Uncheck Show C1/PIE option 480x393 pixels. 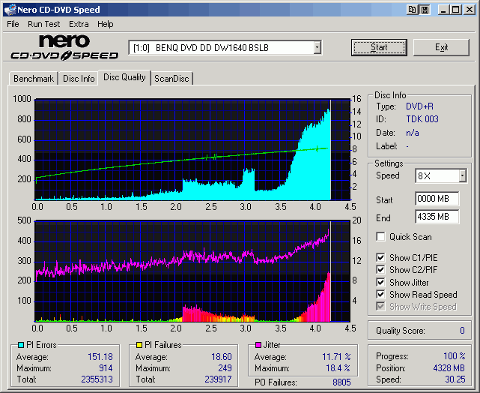pyautogui.click(x=381, y=258)
